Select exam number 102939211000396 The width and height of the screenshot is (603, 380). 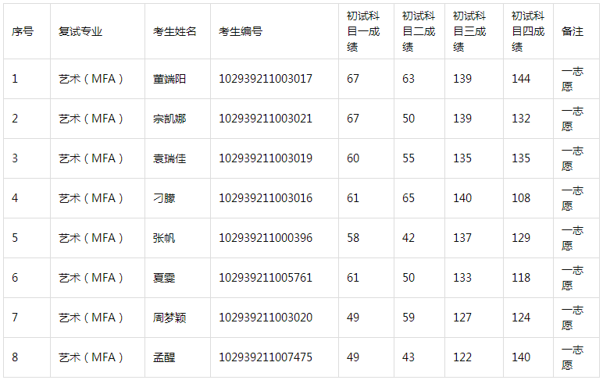[266, 238]
